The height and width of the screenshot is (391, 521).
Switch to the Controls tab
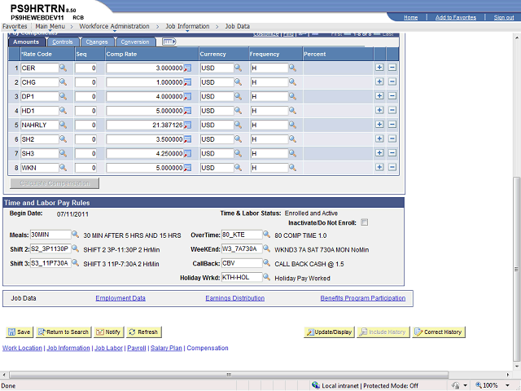tap(63, 42)
